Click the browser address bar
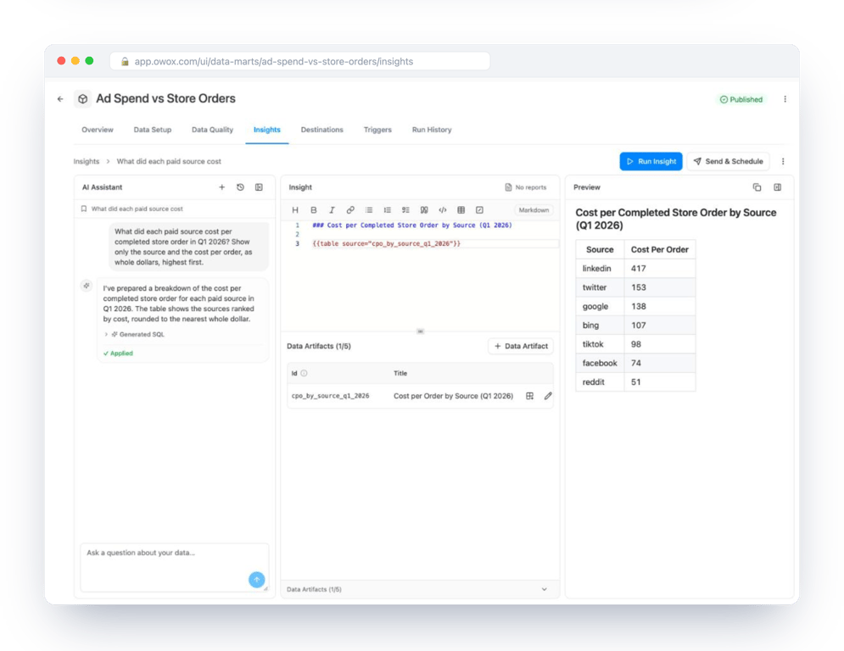The image size is (844, 651). pyautogui.click(x=299, y=61)
